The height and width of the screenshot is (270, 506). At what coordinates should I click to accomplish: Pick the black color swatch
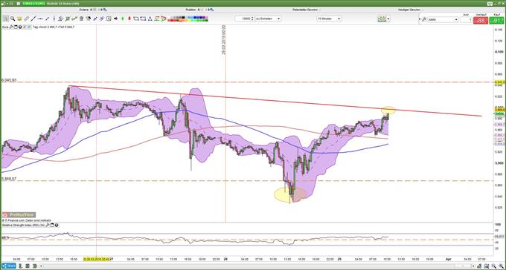[x=183, y=17]
